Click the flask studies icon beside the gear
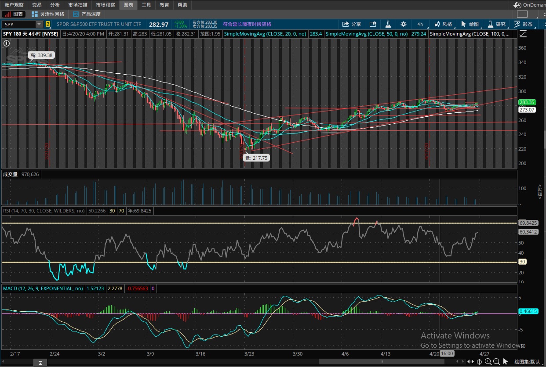 coord(388,25)
